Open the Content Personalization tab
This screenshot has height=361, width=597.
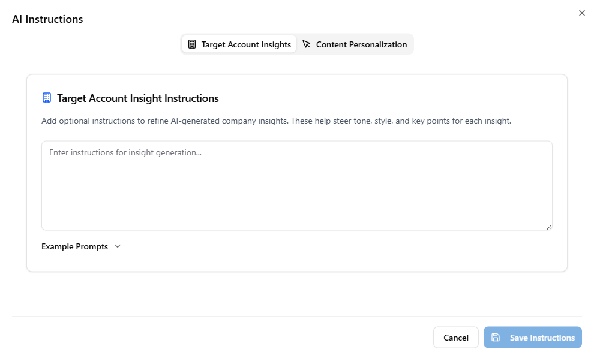[x=355, y=44]
